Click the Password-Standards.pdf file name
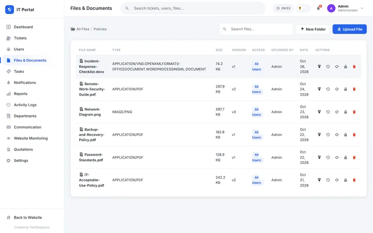The image size is (373, 233). tap(91, 157)
